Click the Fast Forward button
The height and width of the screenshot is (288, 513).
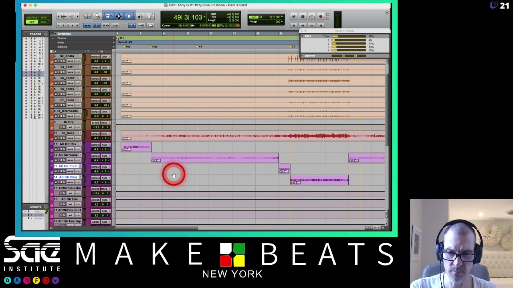311,26
